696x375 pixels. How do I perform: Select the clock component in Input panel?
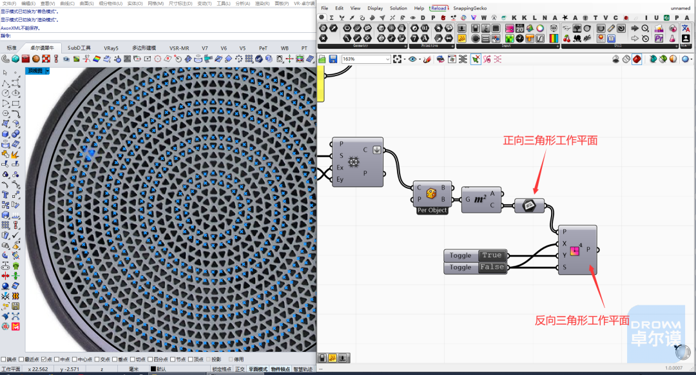tap(520, 39)
